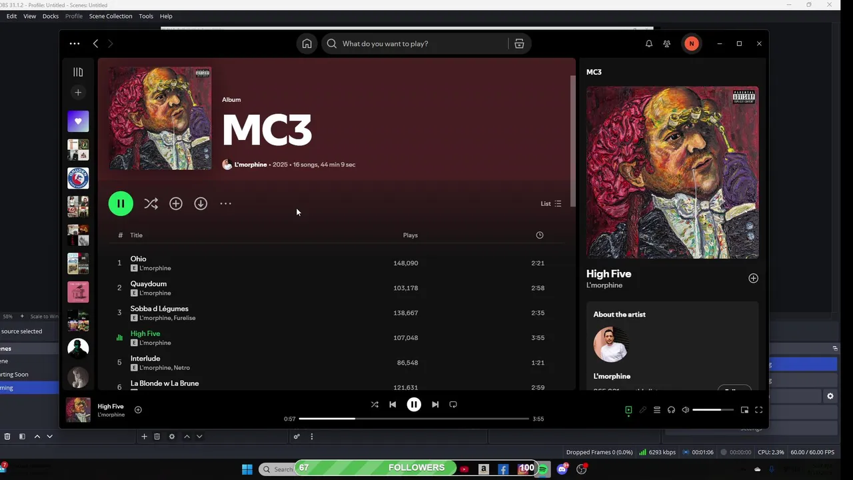The image size is (853, 480).
Task: Expand Your Library sidebar
Action: (x=78, y=72)
